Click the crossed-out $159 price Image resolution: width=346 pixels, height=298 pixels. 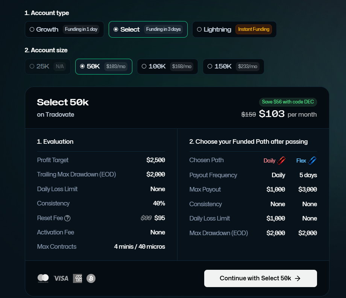tap(249, 114)
